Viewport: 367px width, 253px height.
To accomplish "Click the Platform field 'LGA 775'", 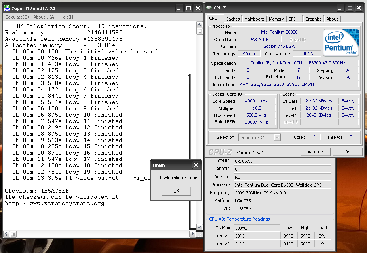I will point(282,201).
